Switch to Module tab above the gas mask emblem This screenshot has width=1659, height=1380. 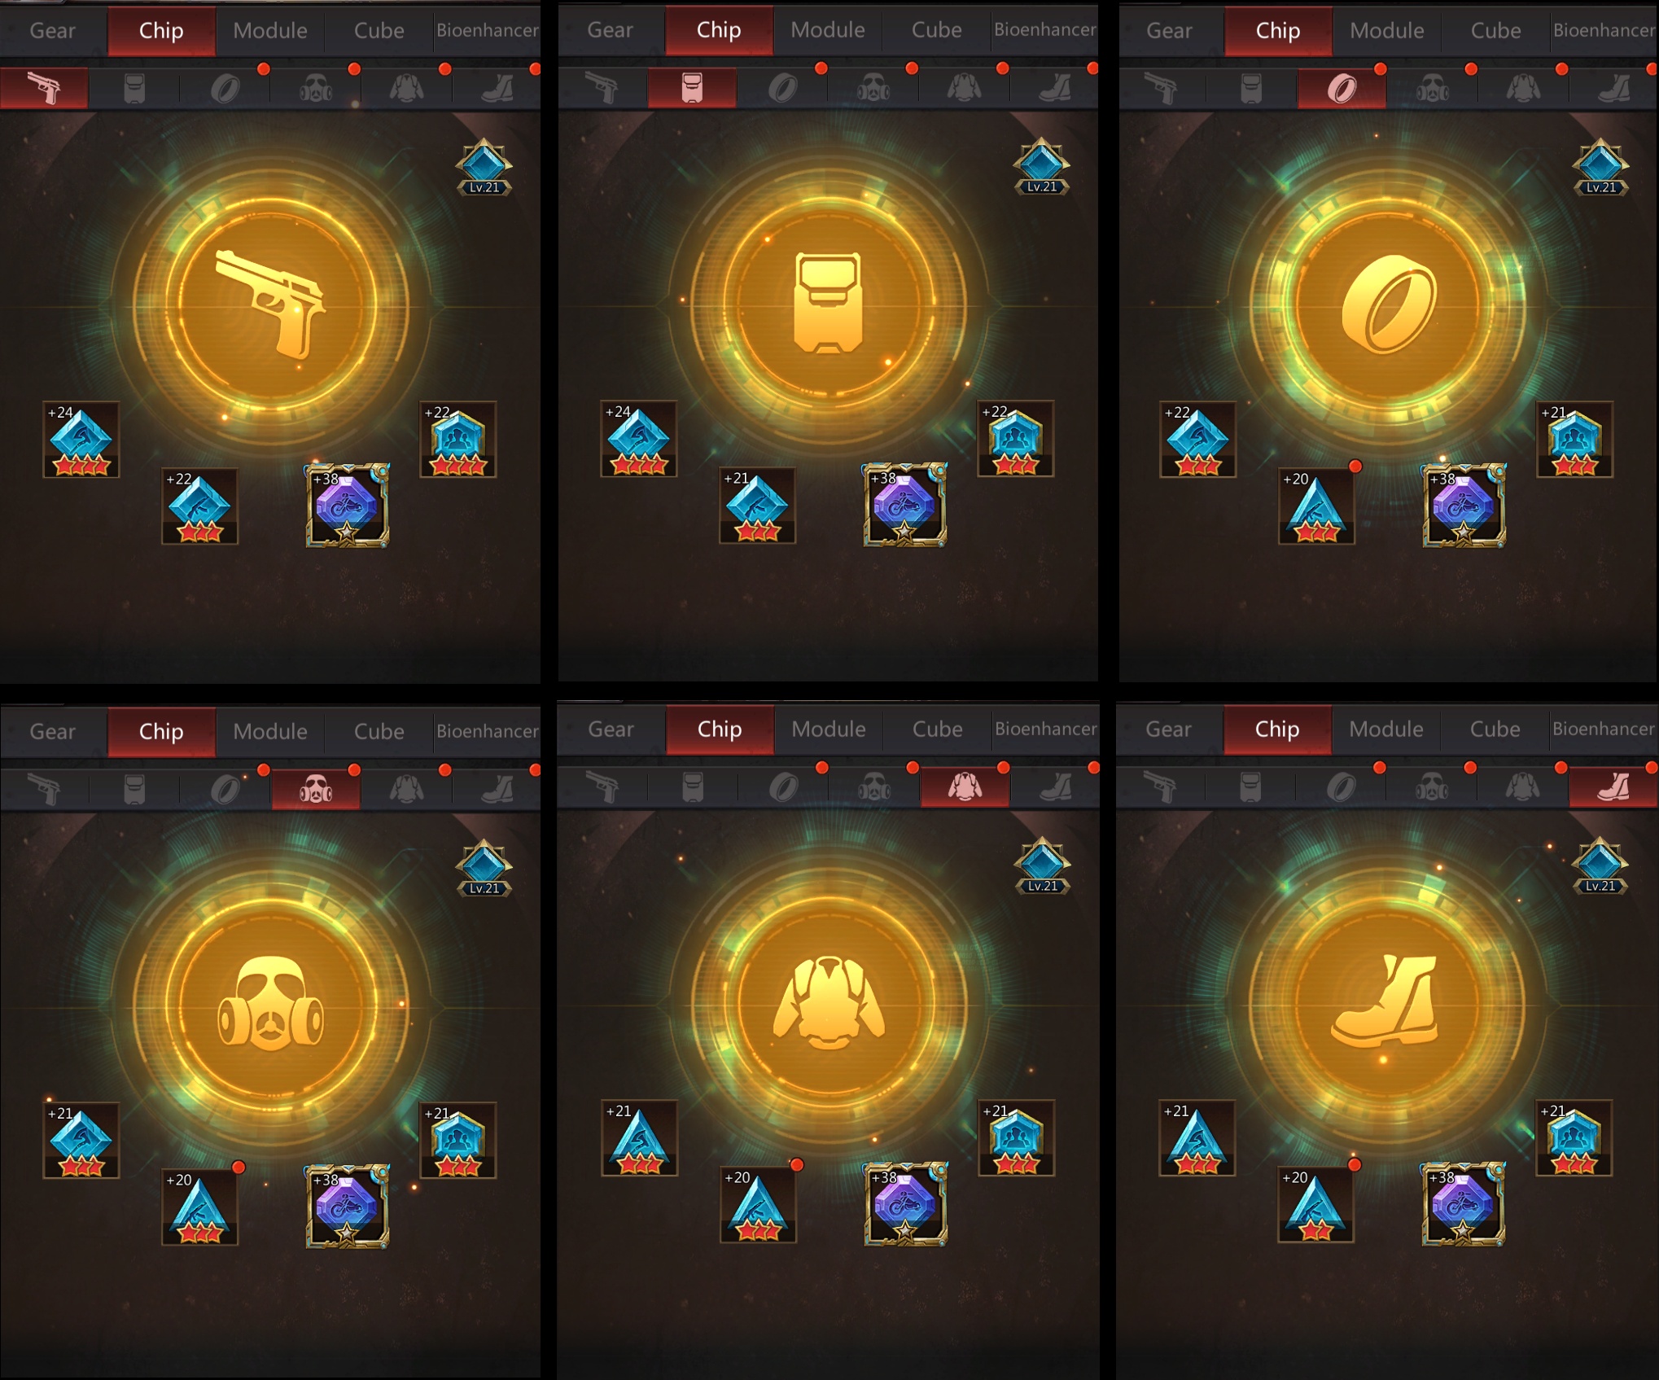[x=270, y=732]
